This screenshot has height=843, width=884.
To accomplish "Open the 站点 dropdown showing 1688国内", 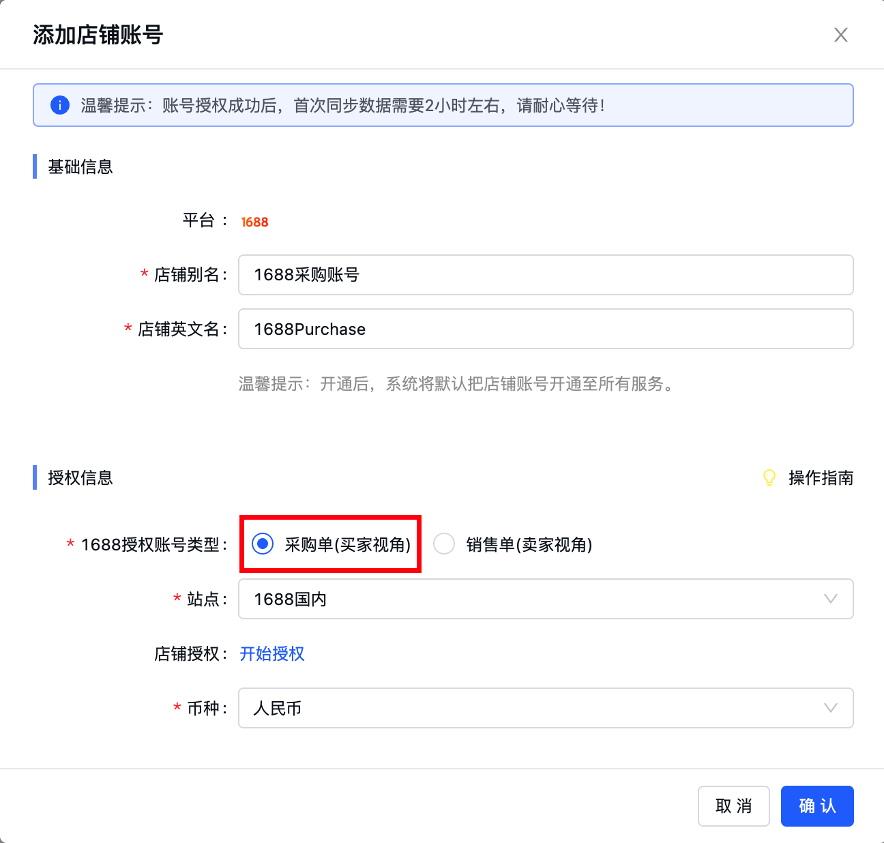I will pos(546,599).
